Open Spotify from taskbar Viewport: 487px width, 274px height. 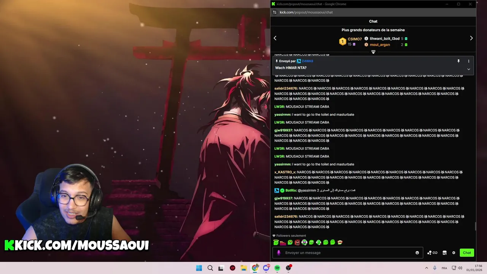coord(277,268)
